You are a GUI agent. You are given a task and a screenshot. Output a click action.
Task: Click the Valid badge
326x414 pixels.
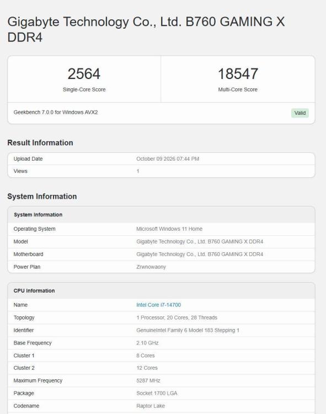pos(300,113)
